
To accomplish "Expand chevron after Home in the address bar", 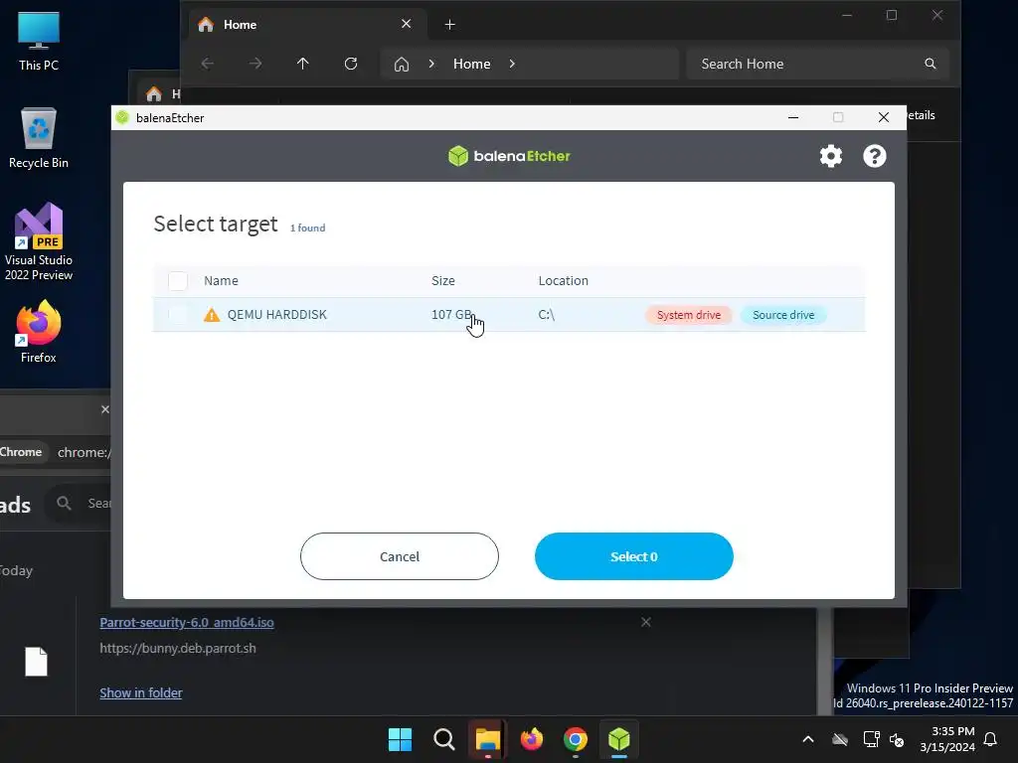I will click(512, 64).
